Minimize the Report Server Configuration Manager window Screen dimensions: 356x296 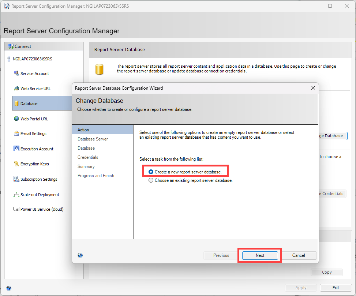314,6
